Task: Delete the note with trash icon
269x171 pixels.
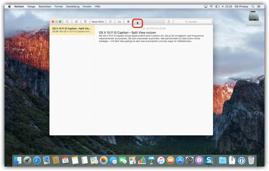Action: coord(85,22)
